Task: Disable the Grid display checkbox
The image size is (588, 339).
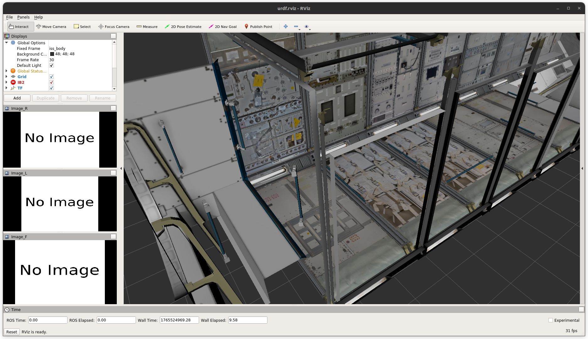Action: (51, 77)
